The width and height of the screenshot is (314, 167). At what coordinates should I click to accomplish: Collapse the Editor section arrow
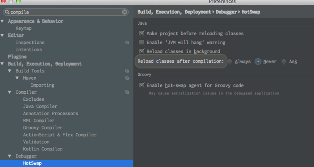pos(2,35)
